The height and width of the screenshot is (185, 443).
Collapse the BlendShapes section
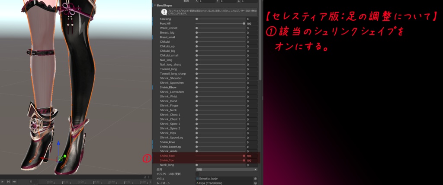tap(155, 5)
